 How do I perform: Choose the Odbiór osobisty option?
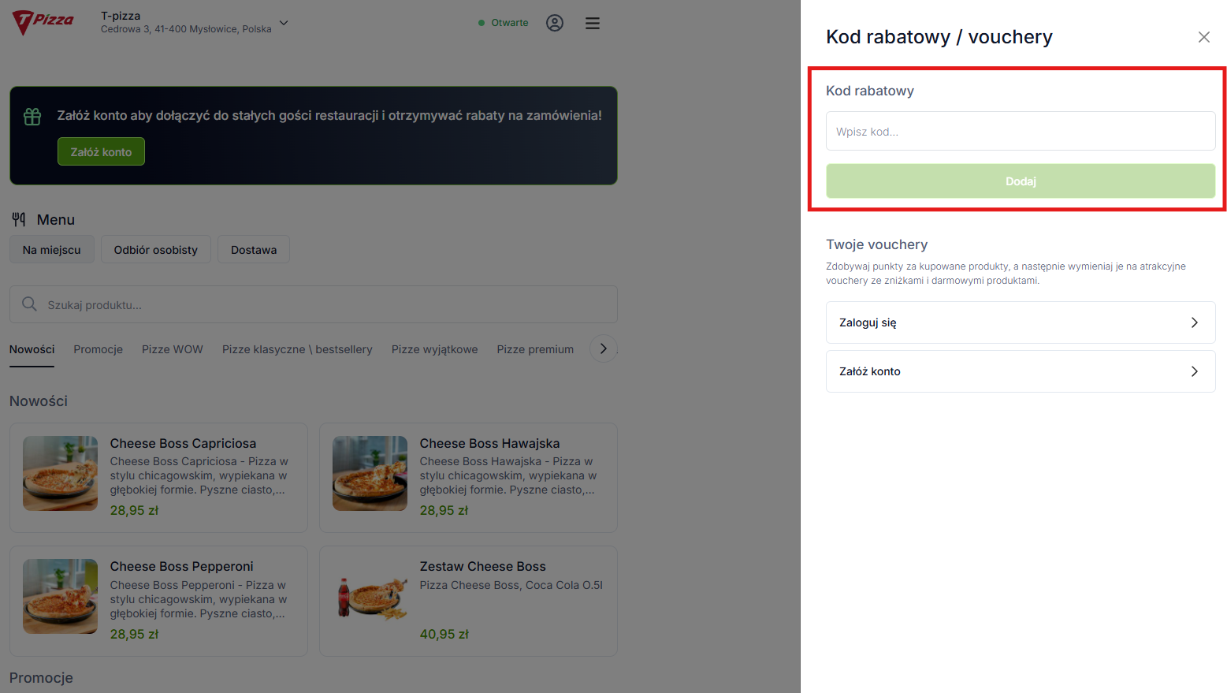[155, 250]
